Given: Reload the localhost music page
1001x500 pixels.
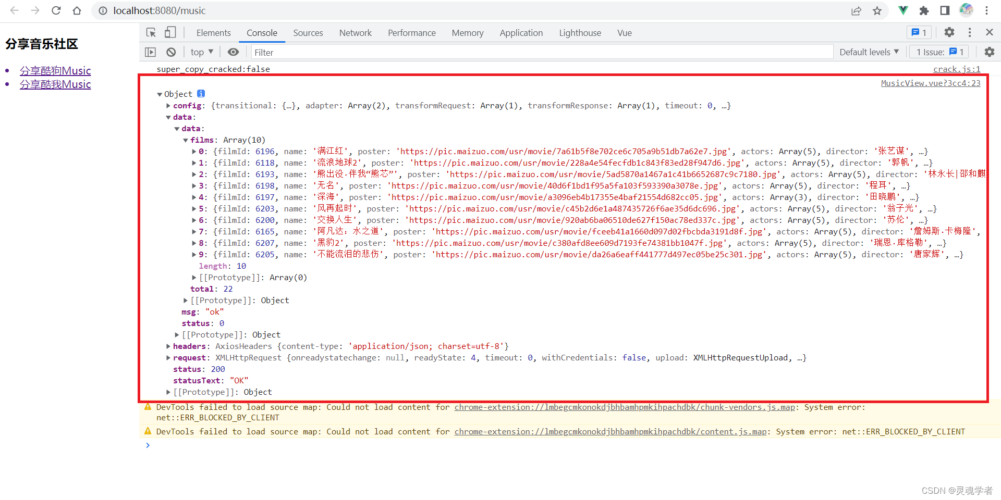Looking at the screenshot, I should click(56, 10).
